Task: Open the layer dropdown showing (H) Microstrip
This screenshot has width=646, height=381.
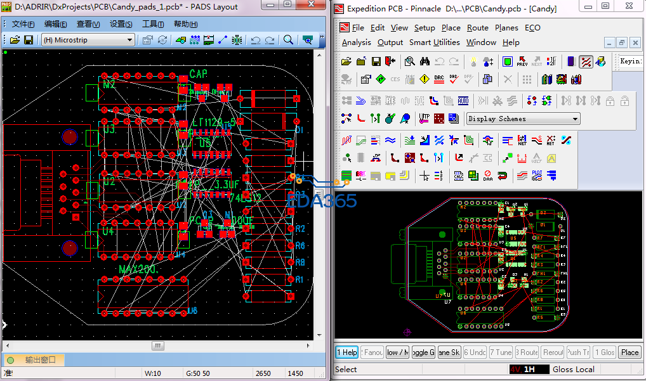Action: [129, 40]
